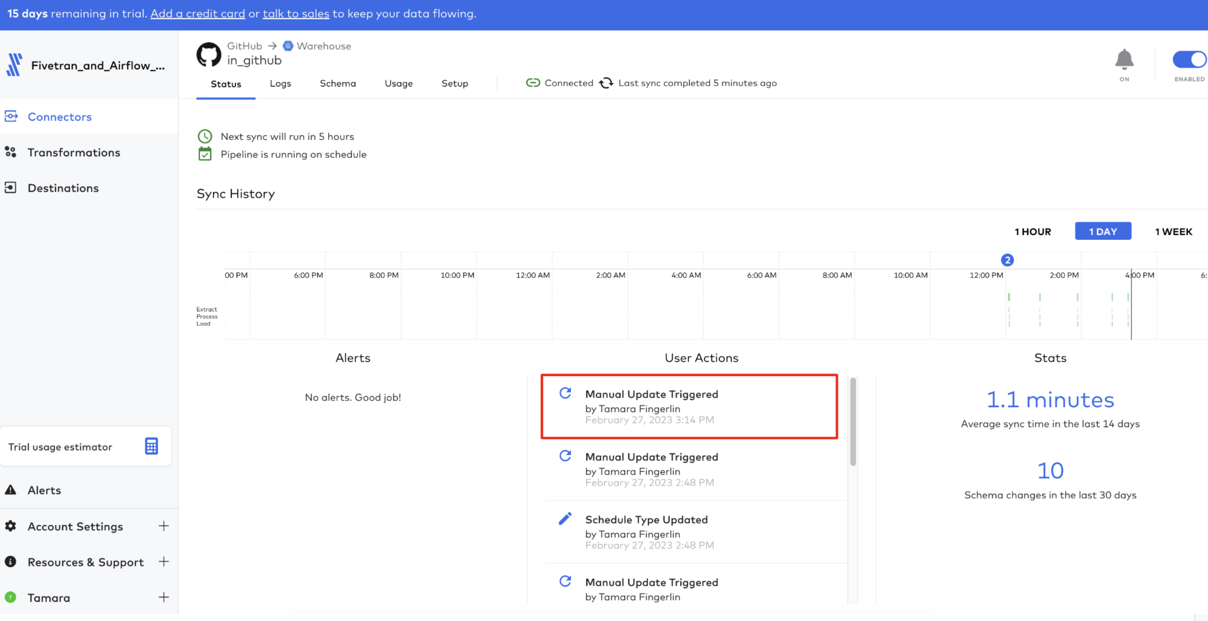Disable the connector using the ENABLED toggle
This screenshot has width=1208, height=621.
pos(1189,59)
